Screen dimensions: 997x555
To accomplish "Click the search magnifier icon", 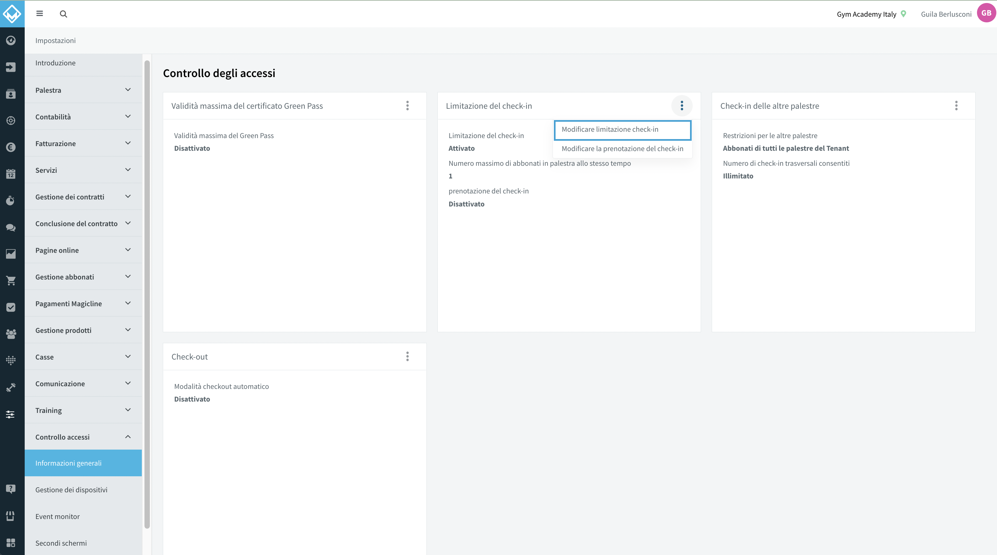I will (x=63, y=14).
